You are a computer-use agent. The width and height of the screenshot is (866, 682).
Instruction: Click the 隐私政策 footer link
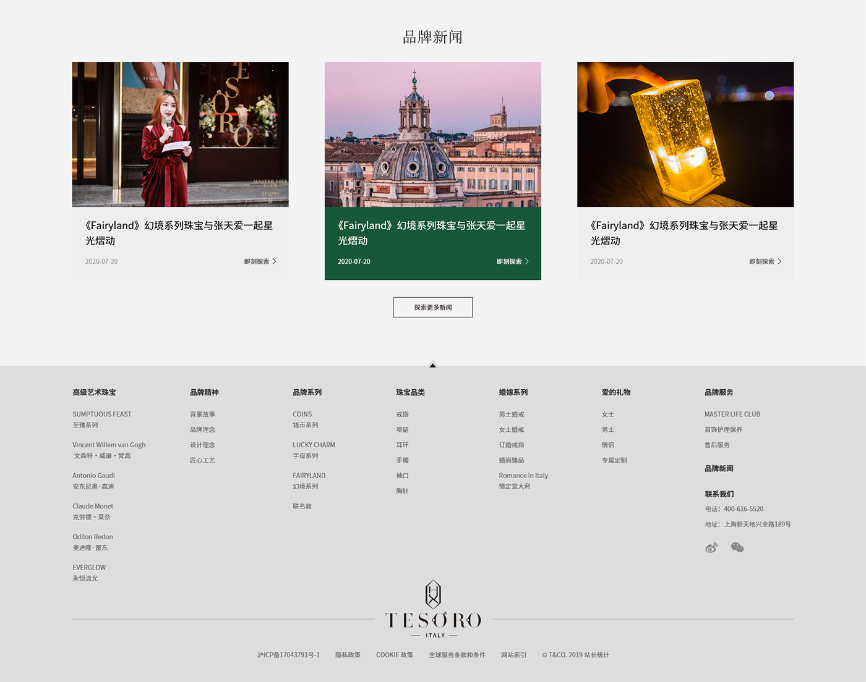pos(348,655)
